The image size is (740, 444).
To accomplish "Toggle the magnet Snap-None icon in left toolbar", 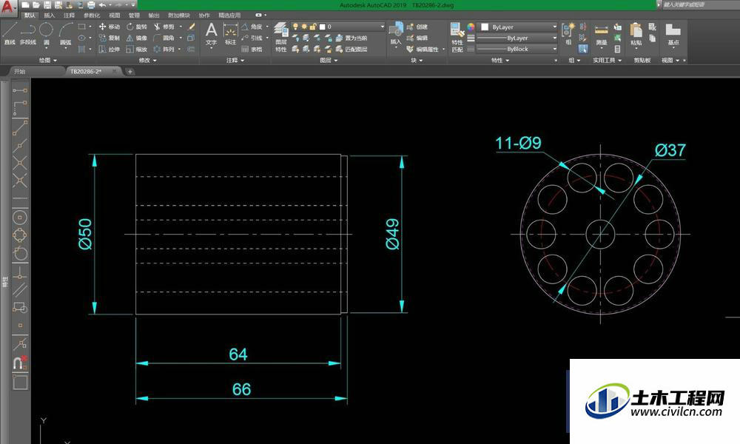I will (20, 363).
